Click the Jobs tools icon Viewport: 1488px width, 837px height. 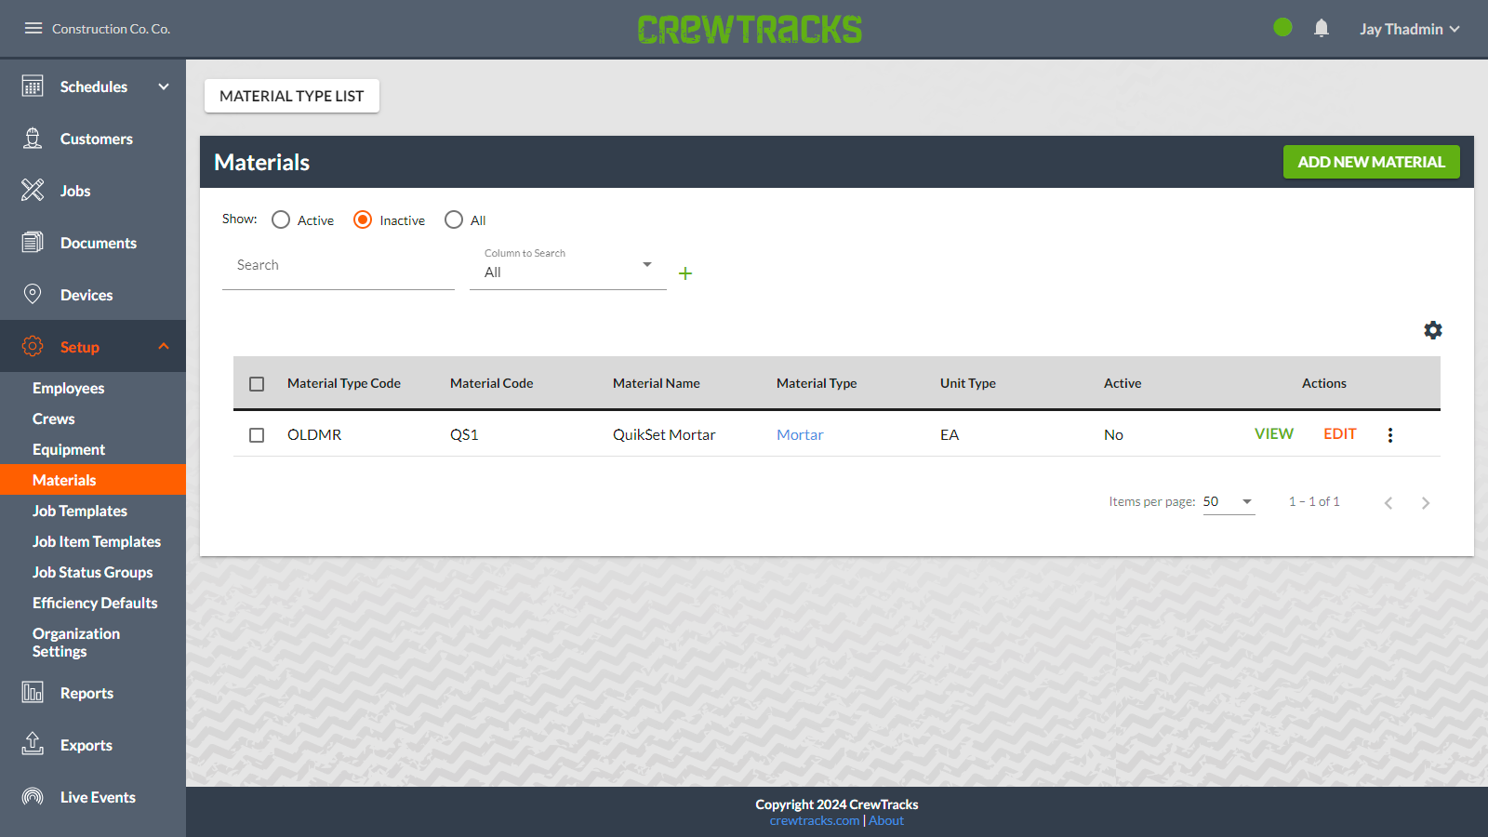33,191
